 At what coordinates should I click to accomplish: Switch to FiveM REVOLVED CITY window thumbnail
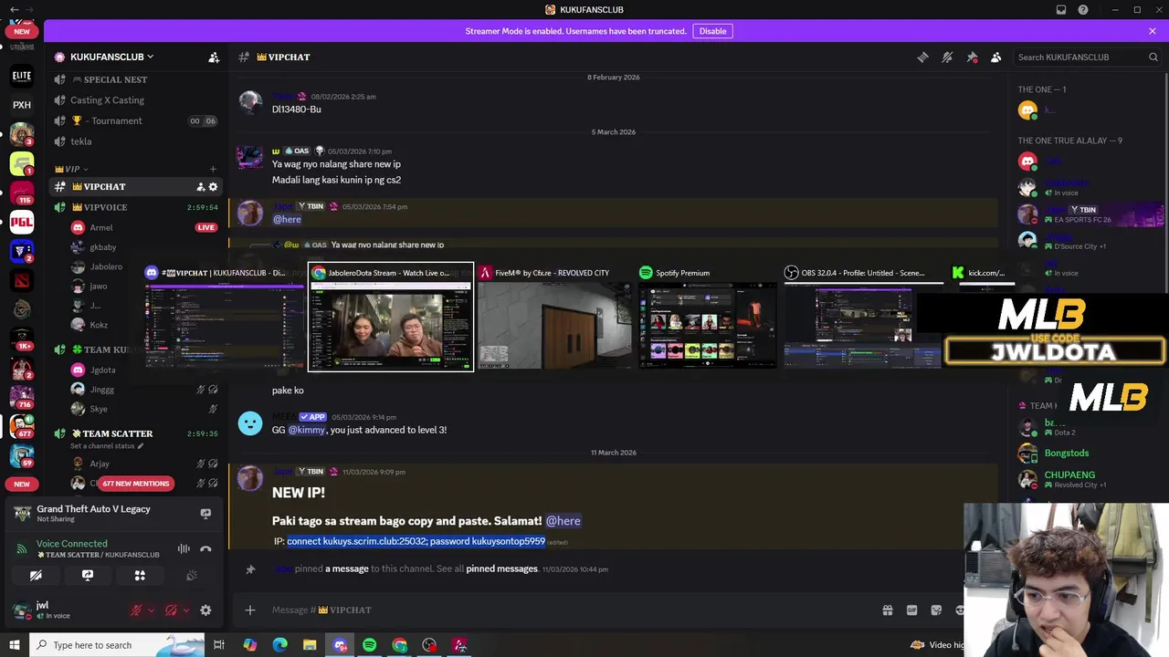(x=555, y=317)
